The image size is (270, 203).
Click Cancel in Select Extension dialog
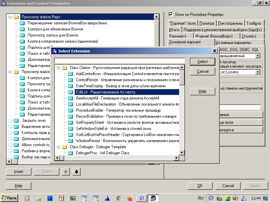[202, 72]
